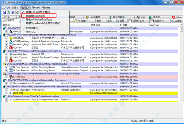Open 扫描选项(S)... from the menu

(x=45, y=28)
